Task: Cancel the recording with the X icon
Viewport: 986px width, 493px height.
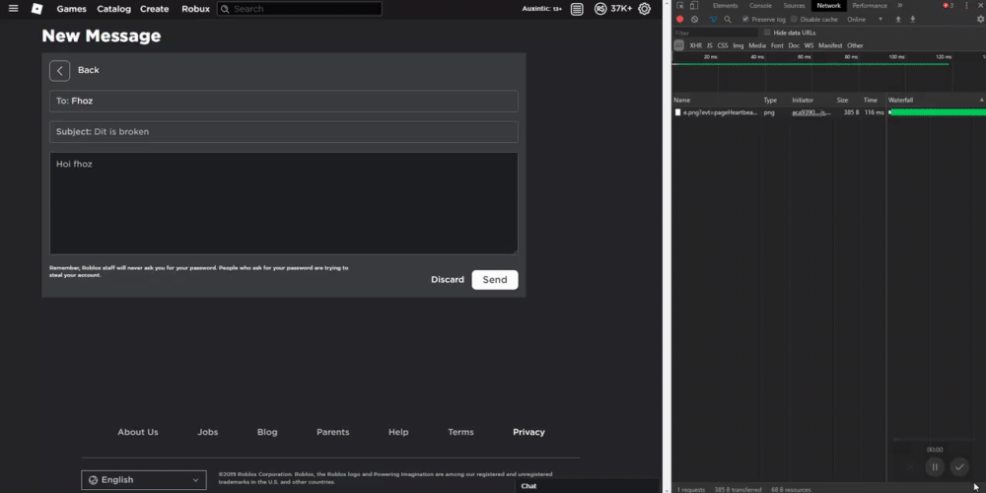Action: point(909,466)
